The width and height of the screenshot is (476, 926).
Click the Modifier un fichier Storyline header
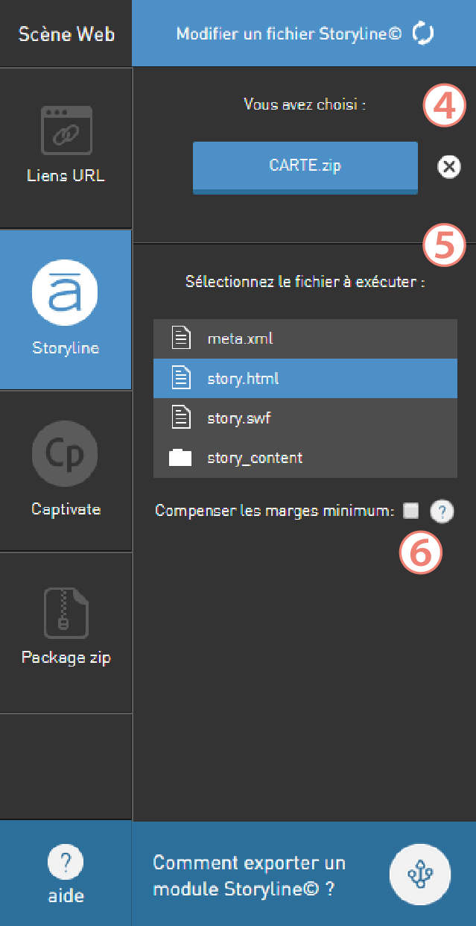coord(304,34)
